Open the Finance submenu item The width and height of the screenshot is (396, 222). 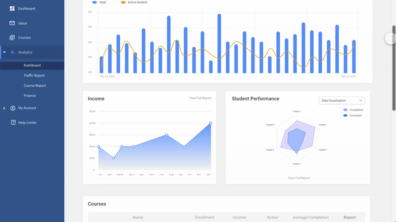click(x=30, y=96)
